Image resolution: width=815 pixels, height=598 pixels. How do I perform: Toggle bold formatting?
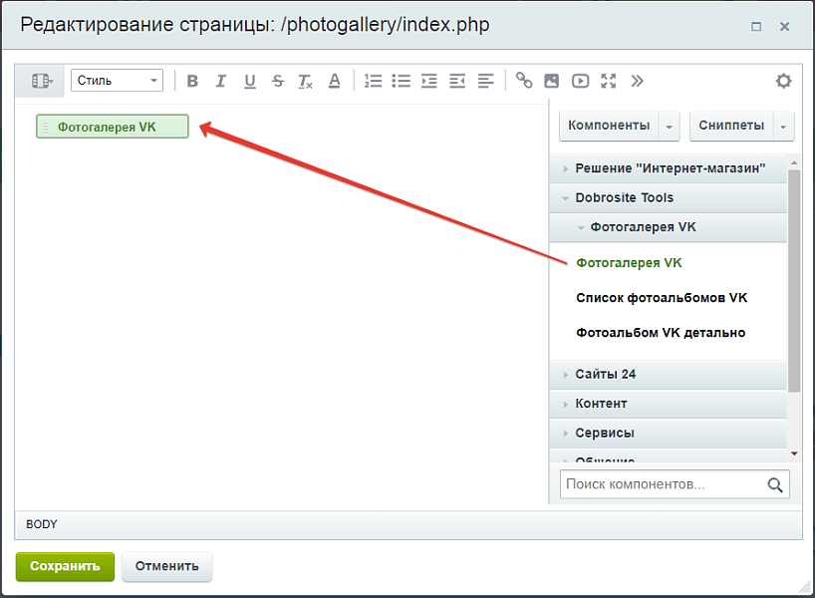(193, 81)
